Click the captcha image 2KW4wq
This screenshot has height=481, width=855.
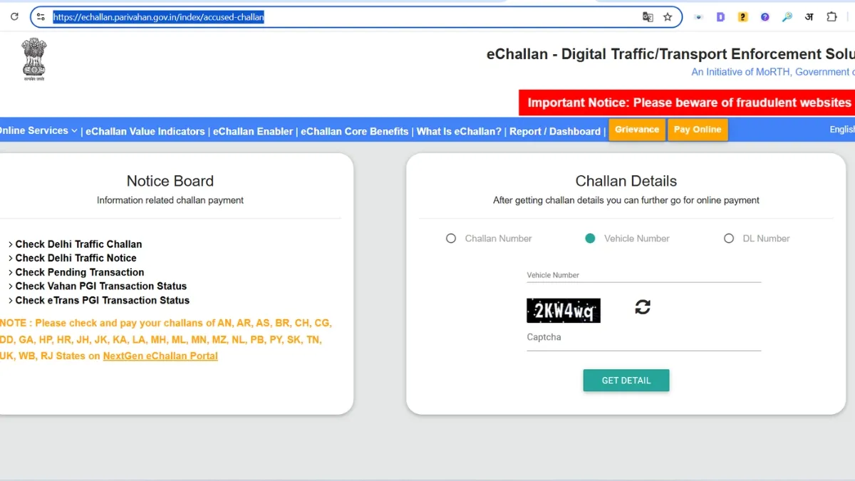[x=564, y=311]
